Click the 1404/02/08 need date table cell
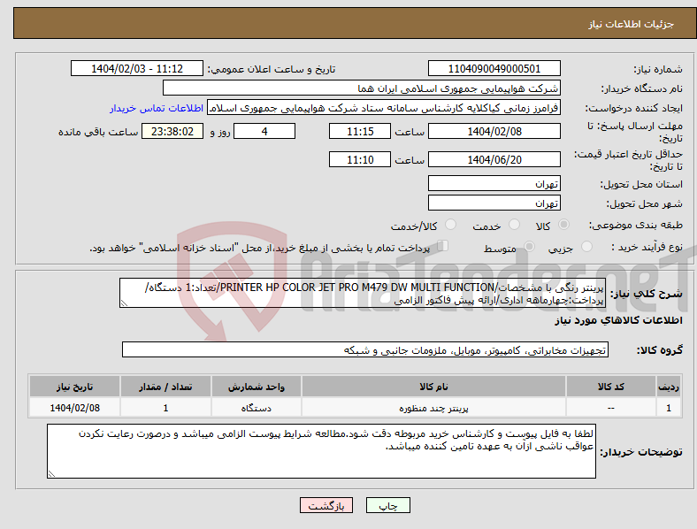The height and width of the screenshot is (529, 697). pyautogui.click(x=74, y=408)
